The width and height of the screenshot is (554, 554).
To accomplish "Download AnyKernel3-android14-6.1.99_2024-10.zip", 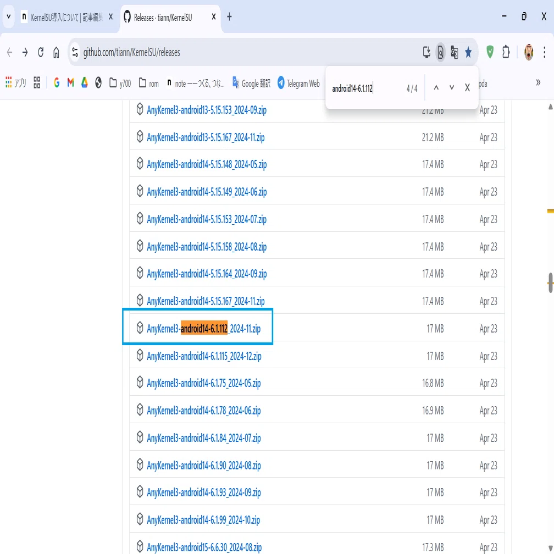I will (203, 520).
